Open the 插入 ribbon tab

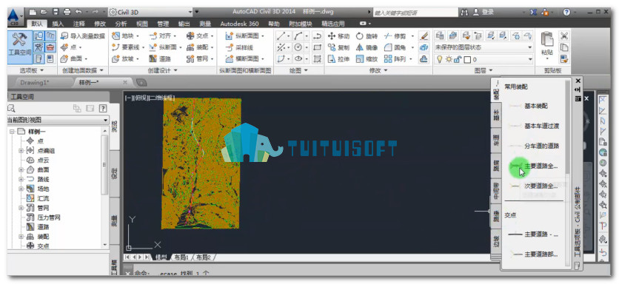click(x=58, y=24)
